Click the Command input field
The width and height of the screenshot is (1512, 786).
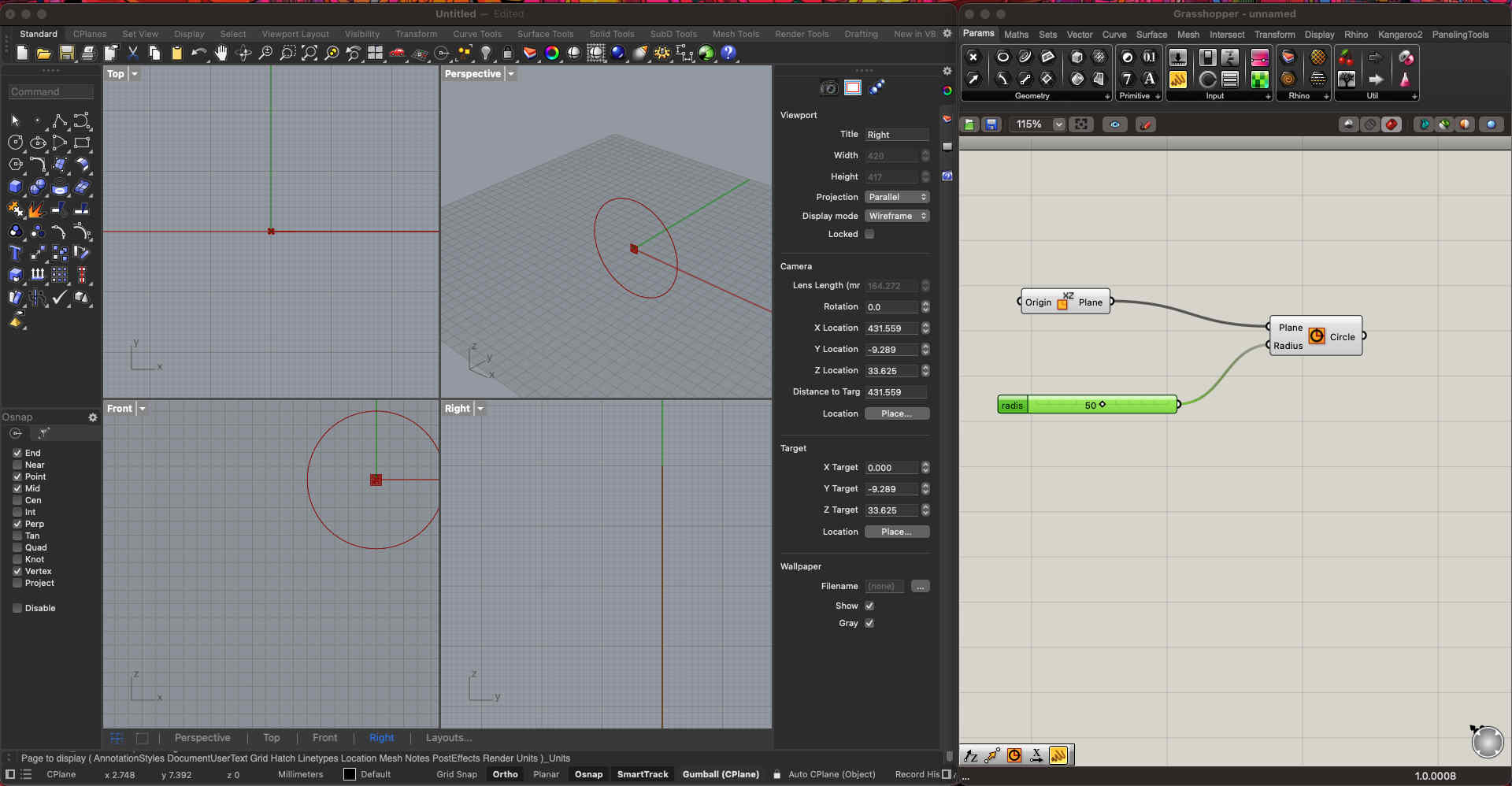pos(50,92)
